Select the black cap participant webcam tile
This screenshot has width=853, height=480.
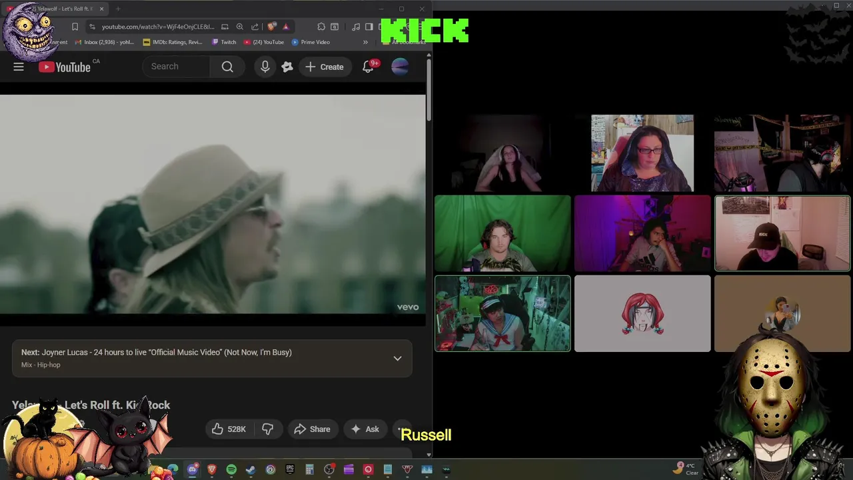(782, 233)
